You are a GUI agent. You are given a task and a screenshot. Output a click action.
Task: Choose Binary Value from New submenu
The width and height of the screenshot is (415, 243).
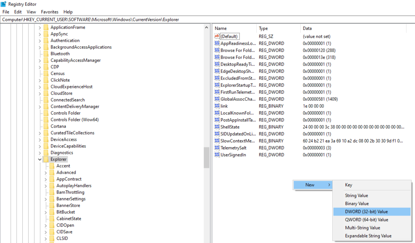click(372, 204)
